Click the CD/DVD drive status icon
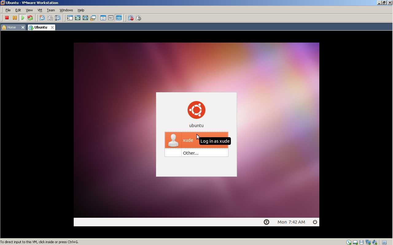Screen dimensions: 393x245 (x=349, y=242)
